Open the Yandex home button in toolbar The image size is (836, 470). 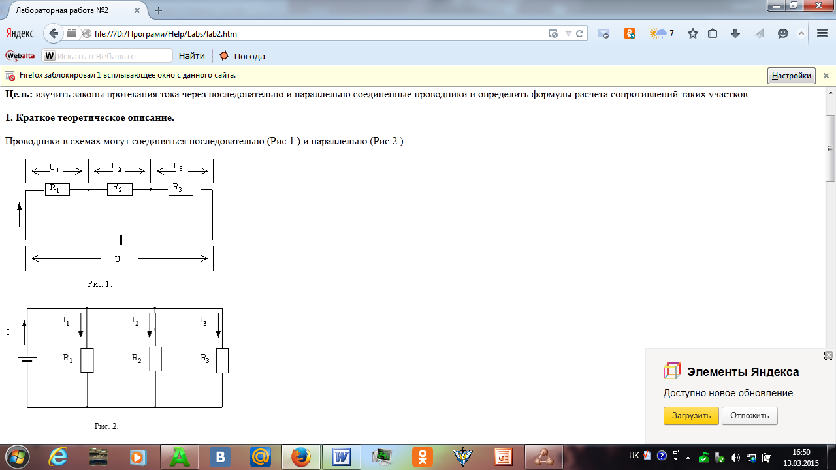click(20, 33)
